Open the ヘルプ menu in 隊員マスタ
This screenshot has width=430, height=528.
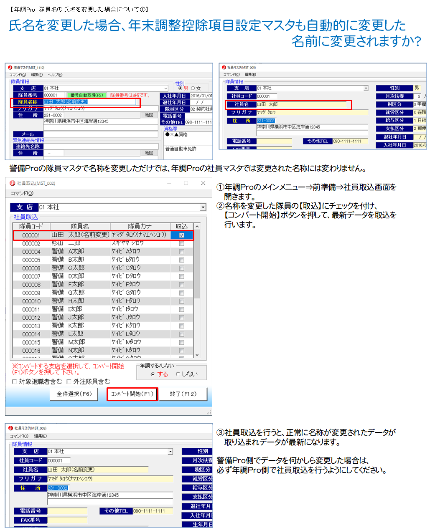[x=55, y=75]
